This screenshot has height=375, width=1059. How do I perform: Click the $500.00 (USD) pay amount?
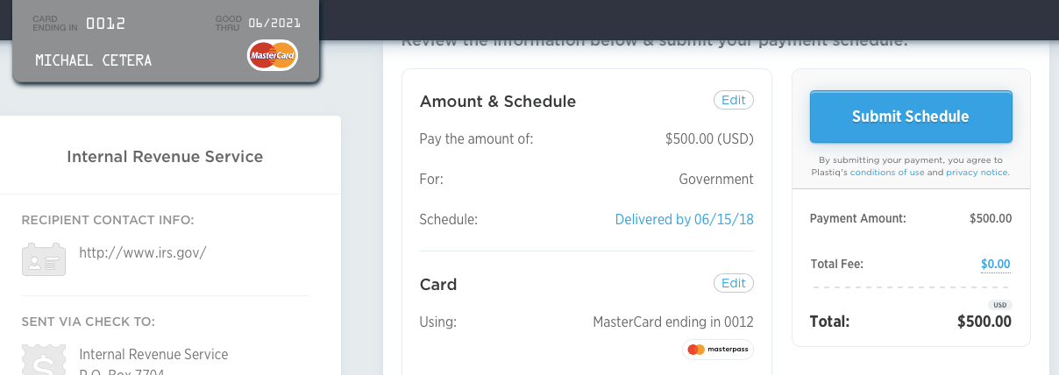(x=710, y=138)
